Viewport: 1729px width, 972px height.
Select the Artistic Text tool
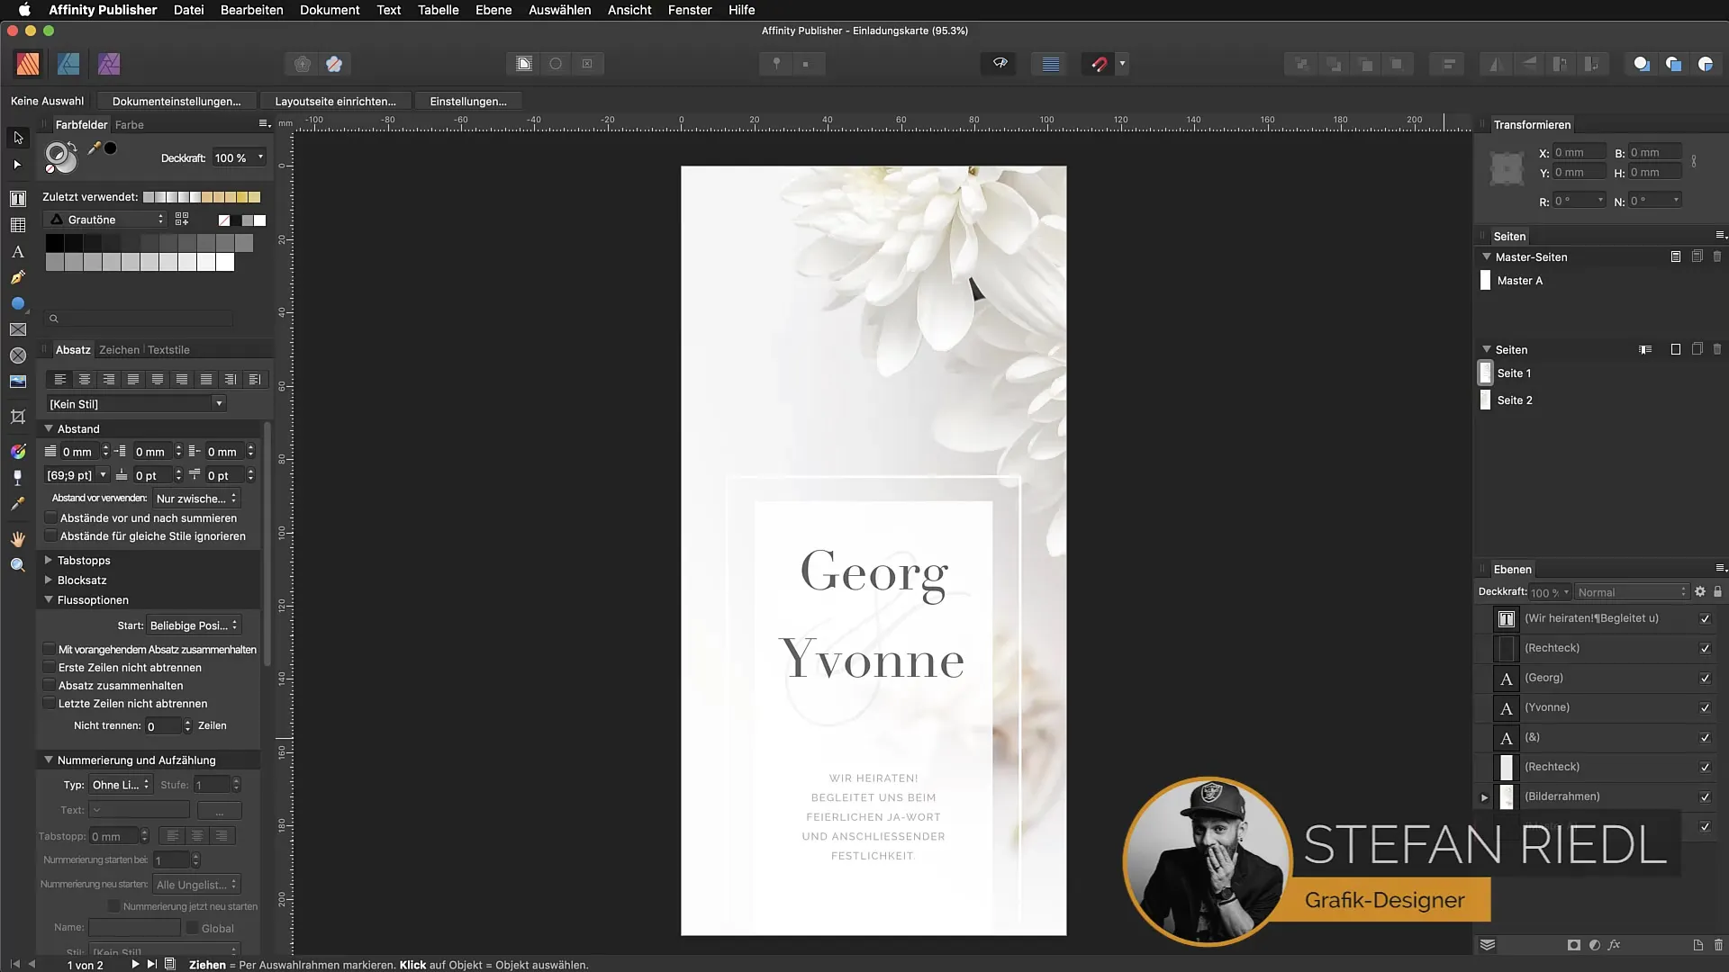click(18, 252)
